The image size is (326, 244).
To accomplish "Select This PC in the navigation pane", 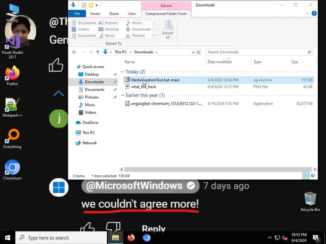I will (85, 133).
